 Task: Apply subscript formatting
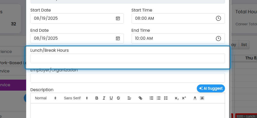tap(177, 98)
